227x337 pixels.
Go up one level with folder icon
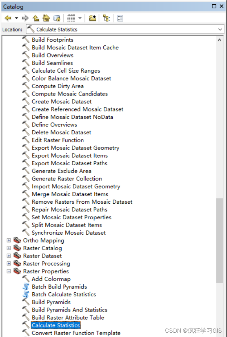coord(36,18)
